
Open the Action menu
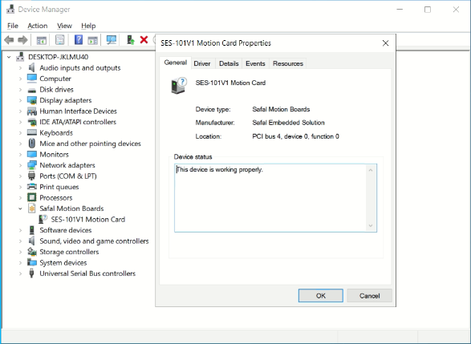(38, 26)
